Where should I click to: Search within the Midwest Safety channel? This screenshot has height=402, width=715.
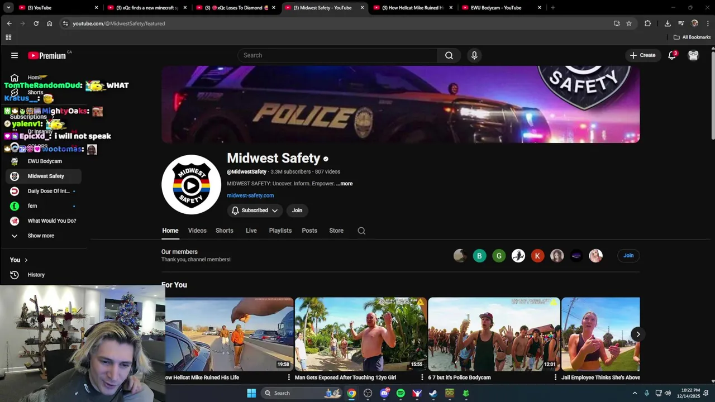pos(361,231)
